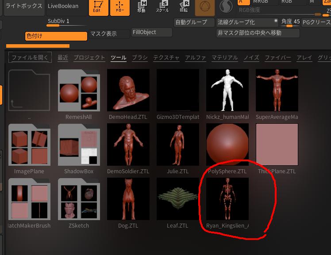The width and height of the screenshot is (331, 255).
Task: Click the orange bar below 色付け
Action: pyautogui.click(x=38, y=46)
